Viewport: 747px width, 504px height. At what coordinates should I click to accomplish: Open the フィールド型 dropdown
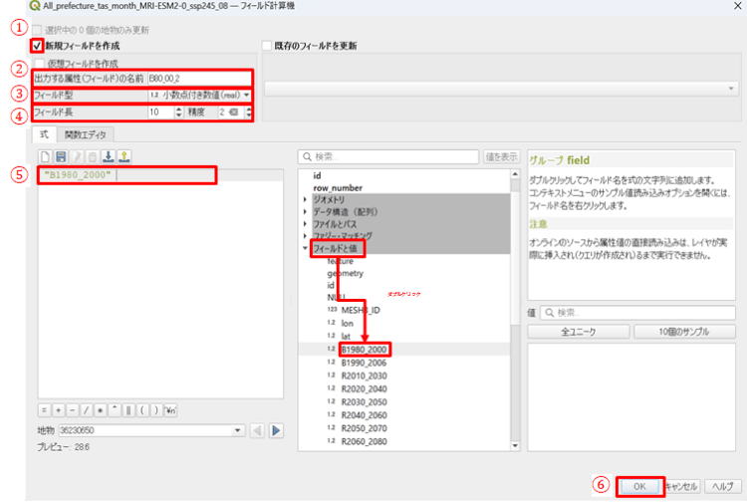[x=199, y=95]
